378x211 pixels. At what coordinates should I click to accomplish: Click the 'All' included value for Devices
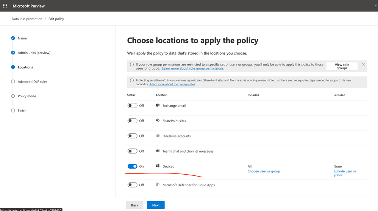(250, 166)
